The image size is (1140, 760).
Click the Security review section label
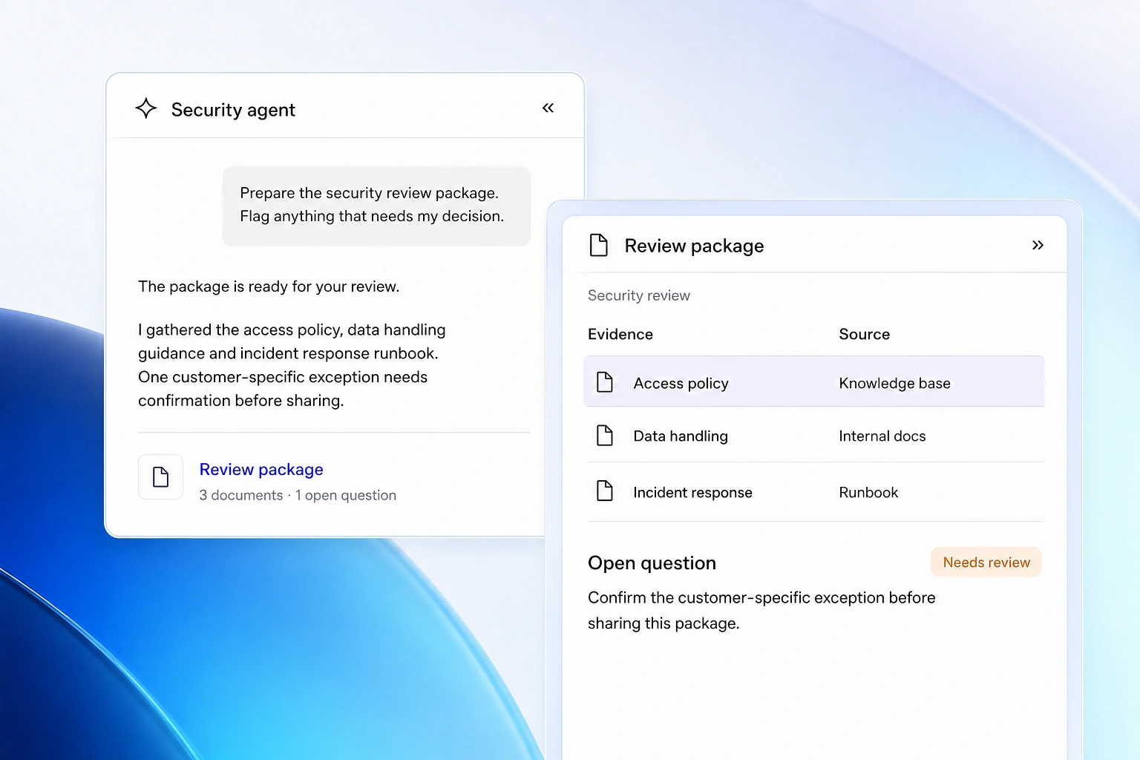(x=639, y=295)
